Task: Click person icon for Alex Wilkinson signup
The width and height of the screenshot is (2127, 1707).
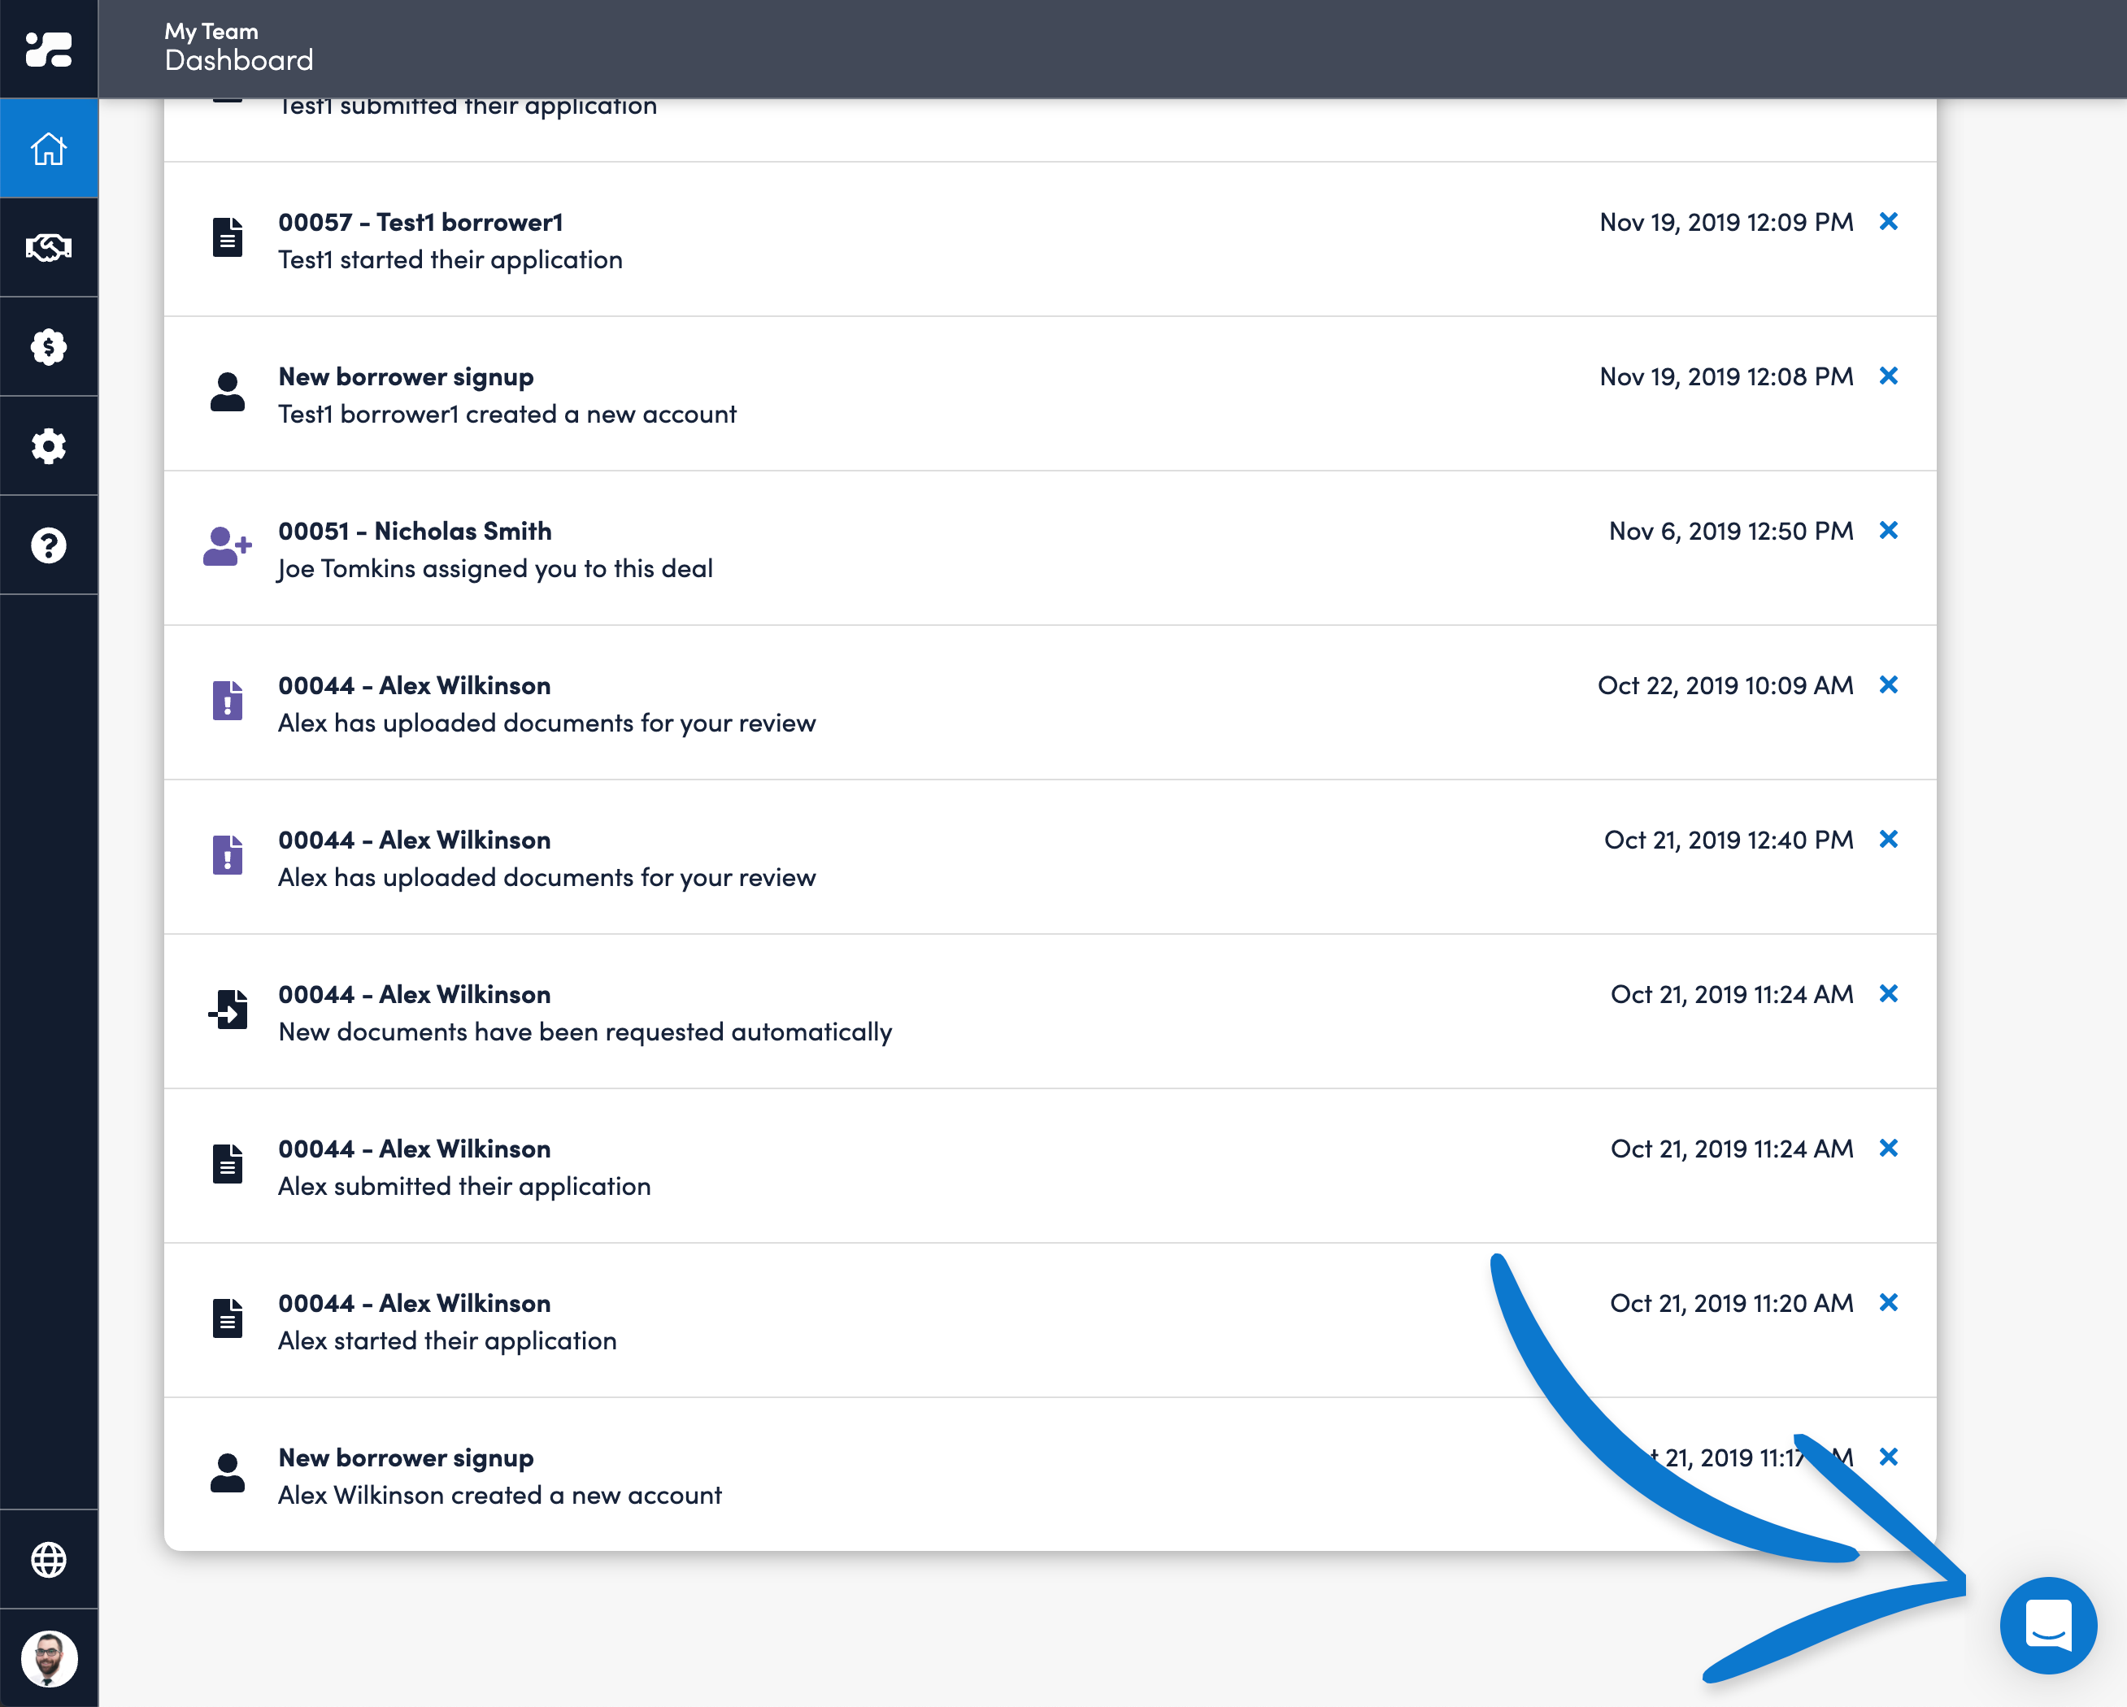Action: point(228,1472)
